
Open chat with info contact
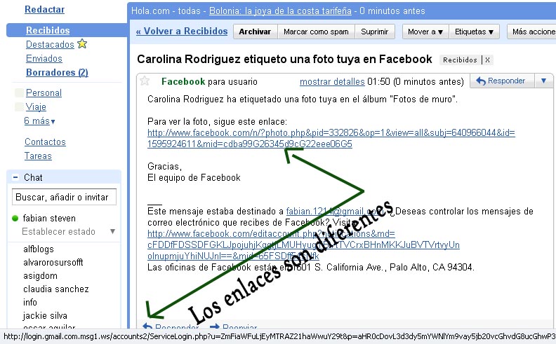tap(29, 302)
